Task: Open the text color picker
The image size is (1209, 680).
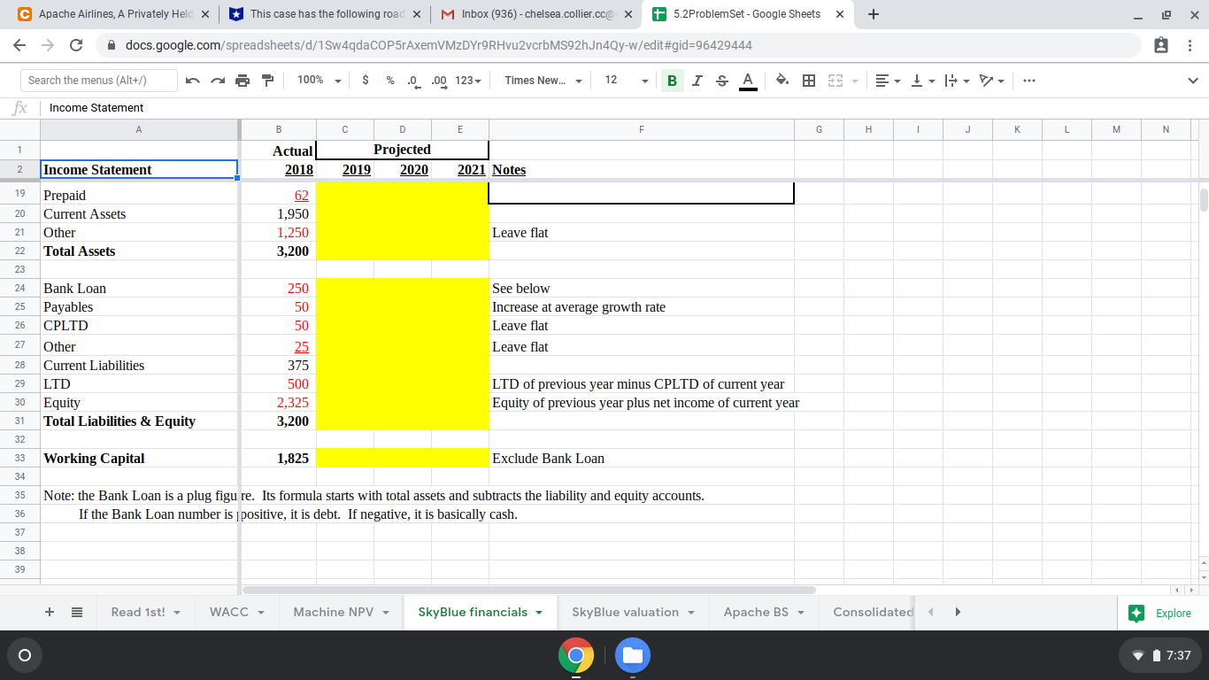Action: [x=748, y=80]
